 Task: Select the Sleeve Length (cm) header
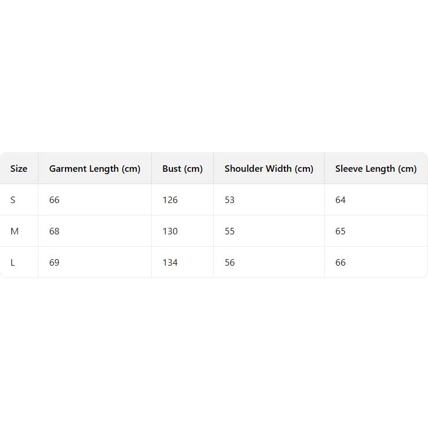375,169
